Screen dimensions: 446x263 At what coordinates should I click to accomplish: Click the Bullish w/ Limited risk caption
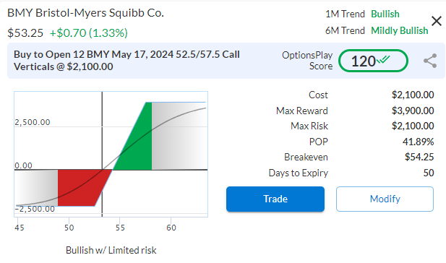[111, 250]
